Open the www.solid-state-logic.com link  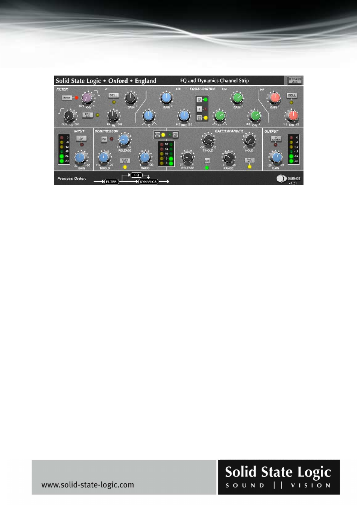[88, 485]
